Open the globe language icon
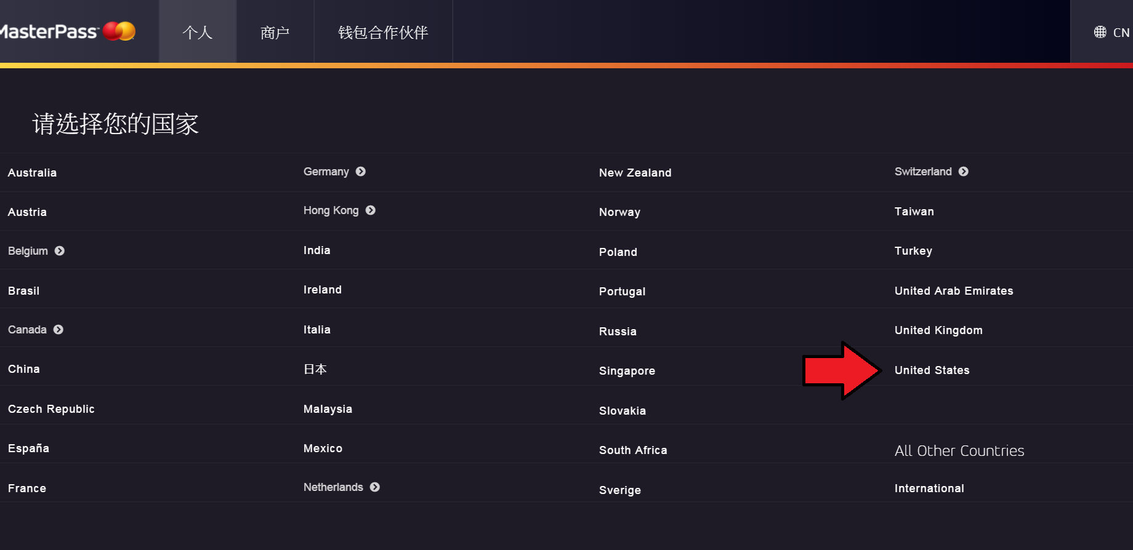Screen dimensions: 1133x550 click(x=1100, y=32)
